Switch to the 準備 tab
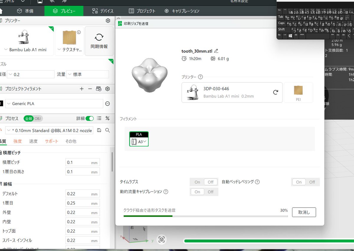 pos(25,11)
